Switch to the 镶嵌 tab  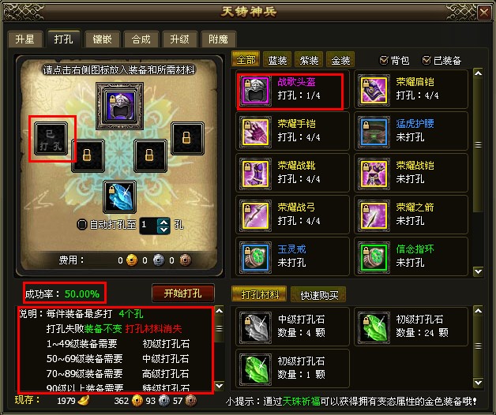click(x=102, y=39)
